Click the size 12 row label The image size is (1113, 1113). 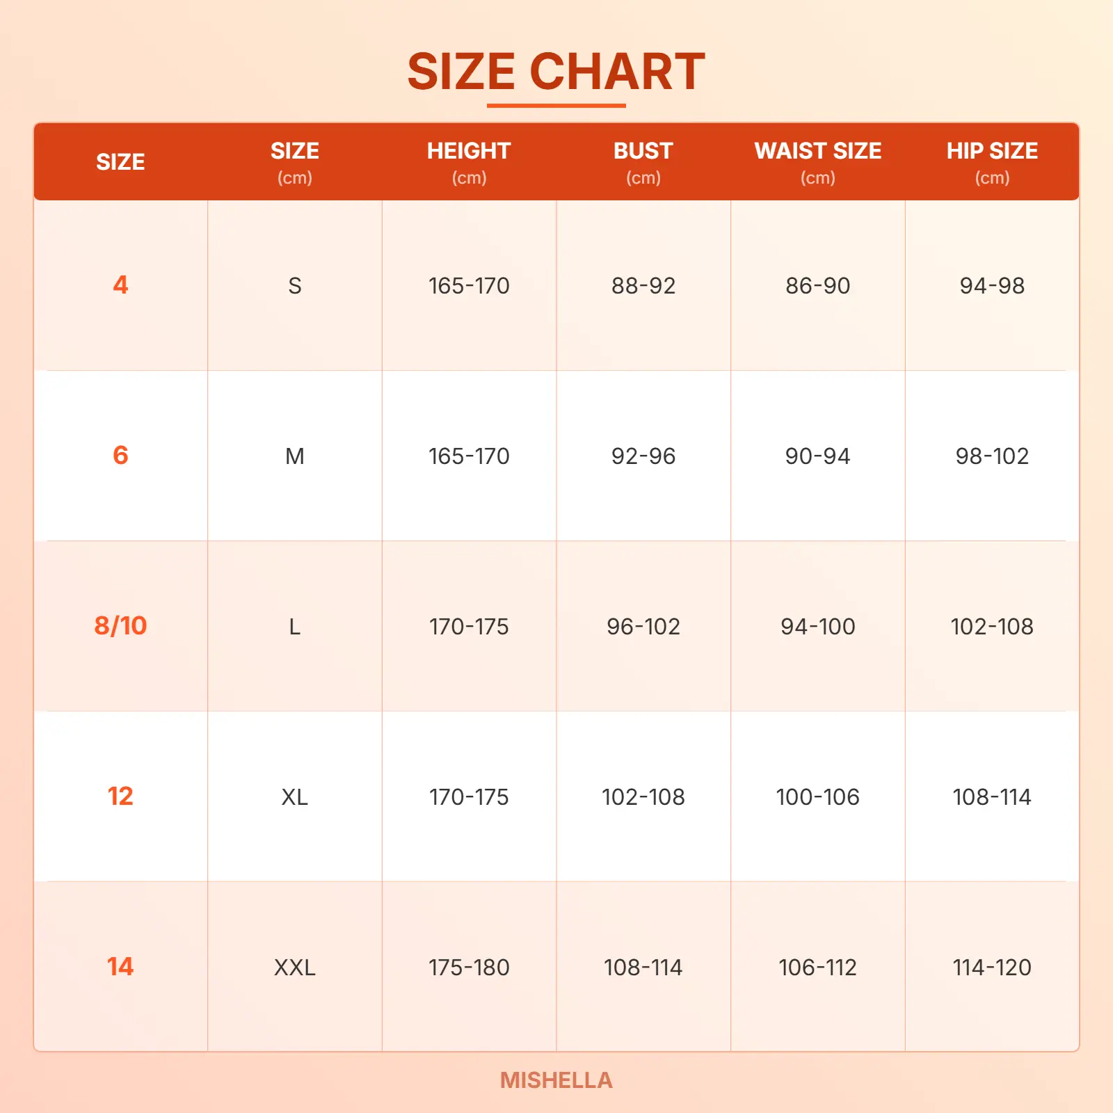(x=120, y=796)
